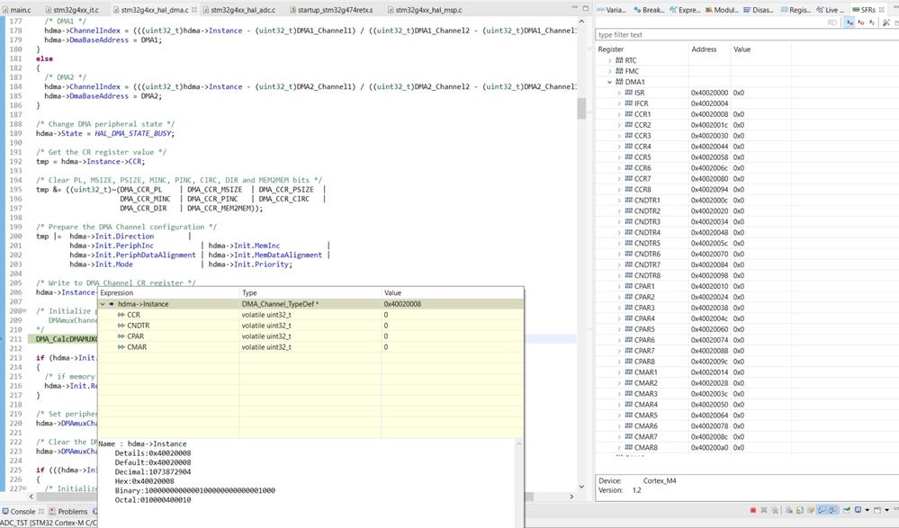Click the green Pin Console icon
899x528 pixels.
[x=847, y=510]
